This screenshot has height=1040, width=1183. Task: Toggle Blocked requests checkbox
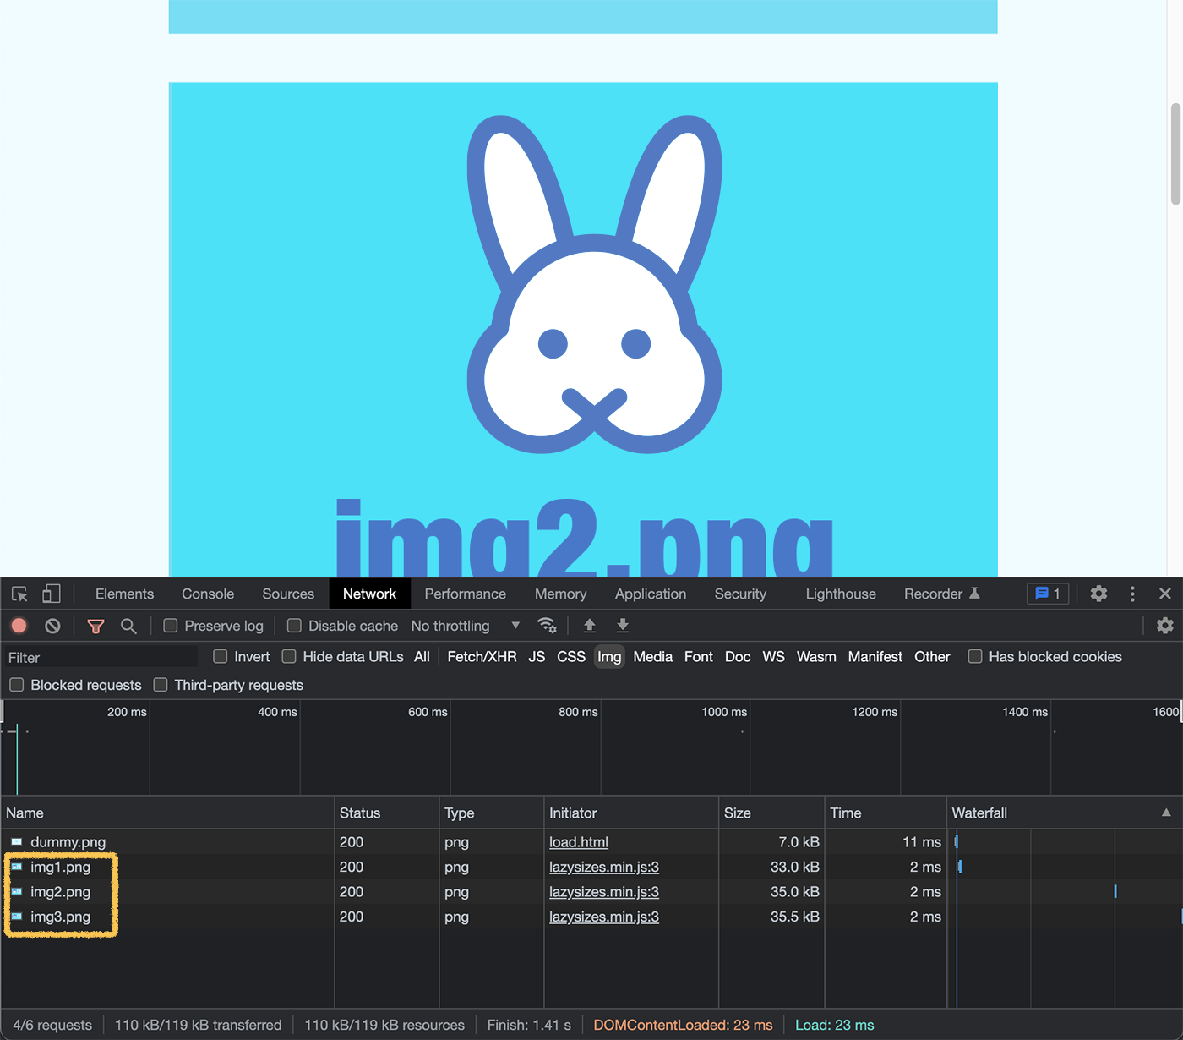(x=16, y=685)
